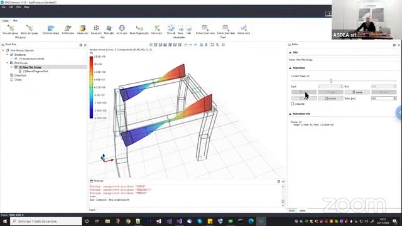402x226 pixels.
Task: Click the first viewport toolbar view icon
Action: [x=151, y=45]
